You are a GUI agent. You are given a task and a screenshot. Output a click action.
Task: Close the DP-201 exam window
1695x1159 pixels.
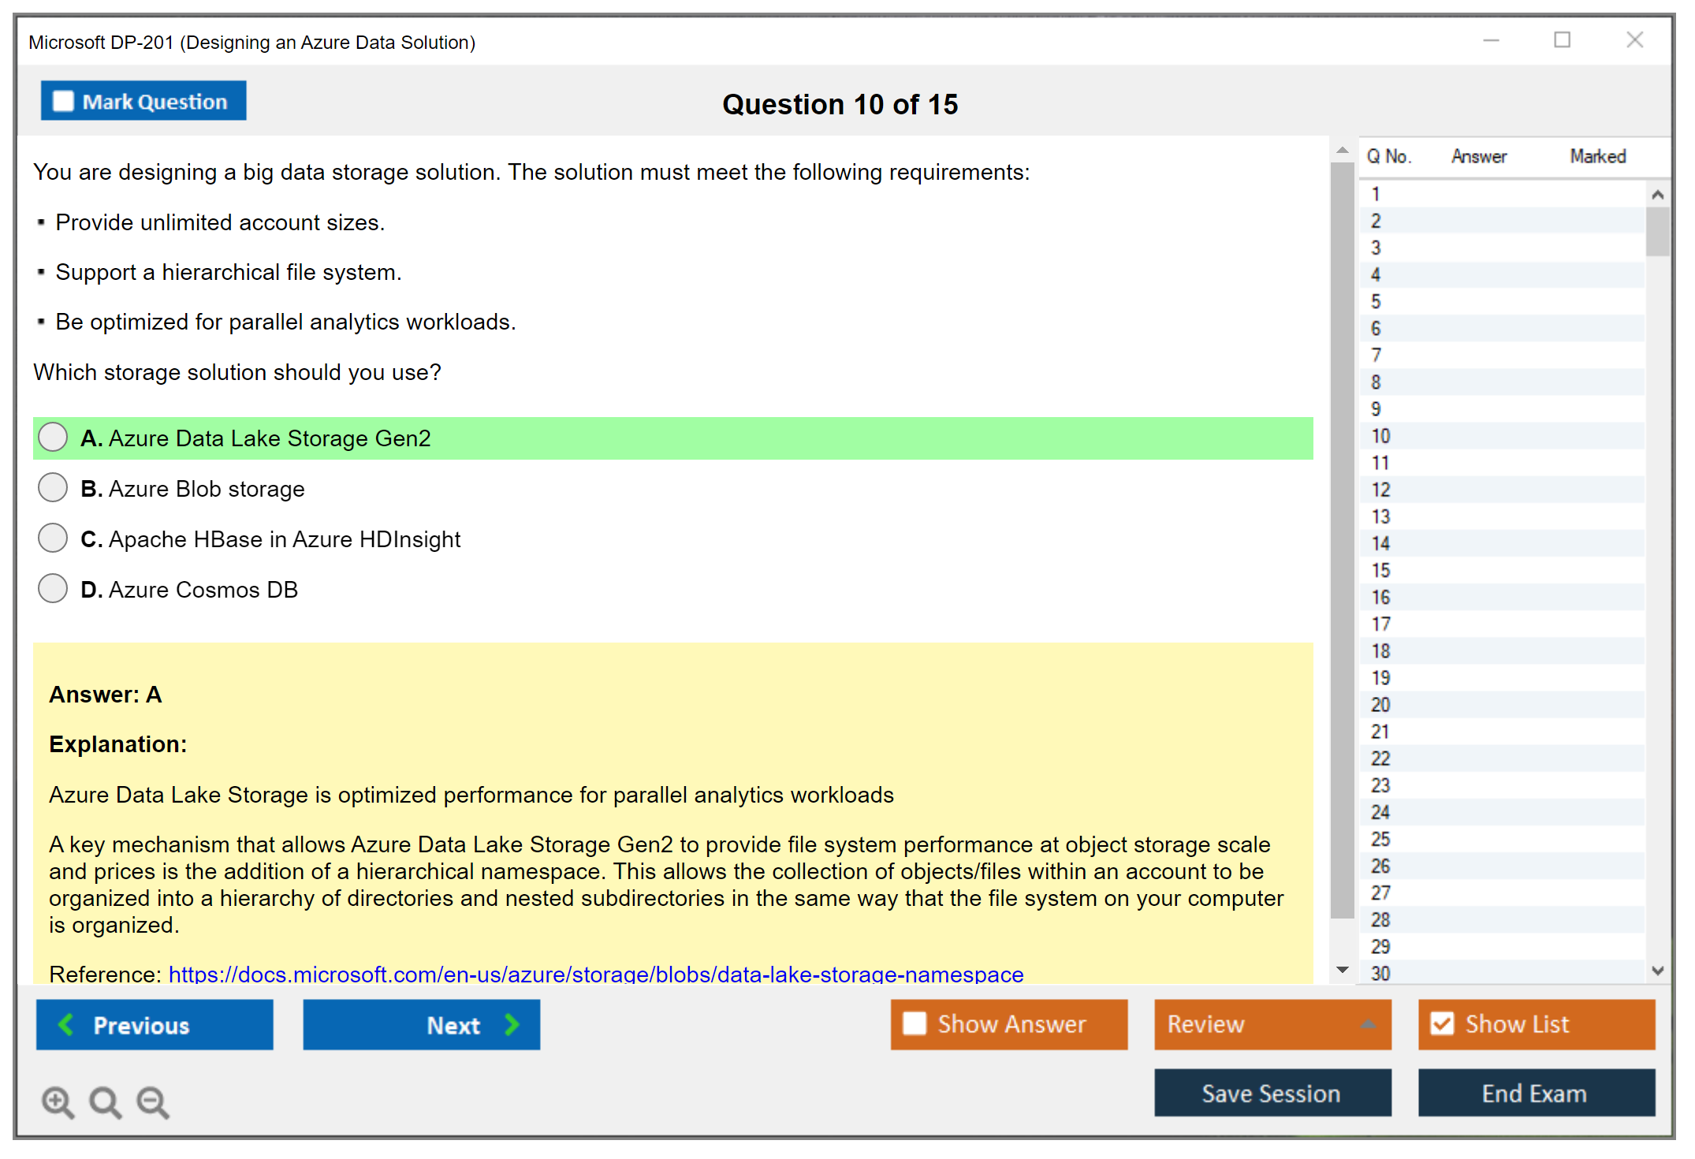click(1634, 40)
